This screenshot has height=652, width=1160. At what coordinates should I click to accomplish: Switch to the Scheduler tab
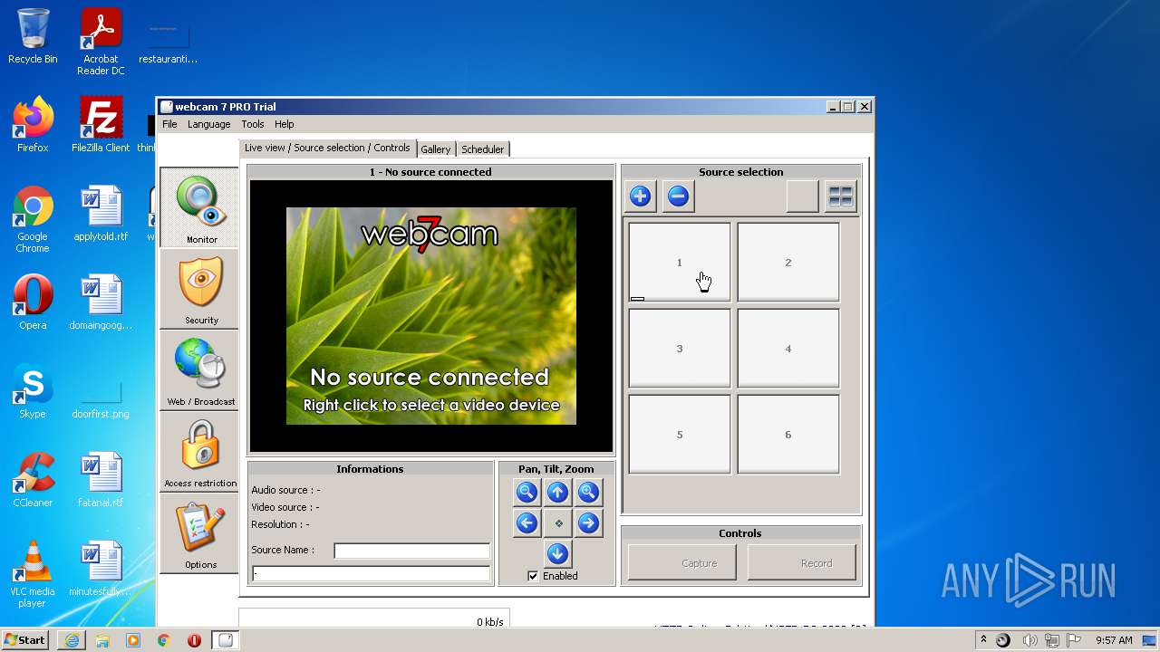pyautogui.click(x=482, y=149)
